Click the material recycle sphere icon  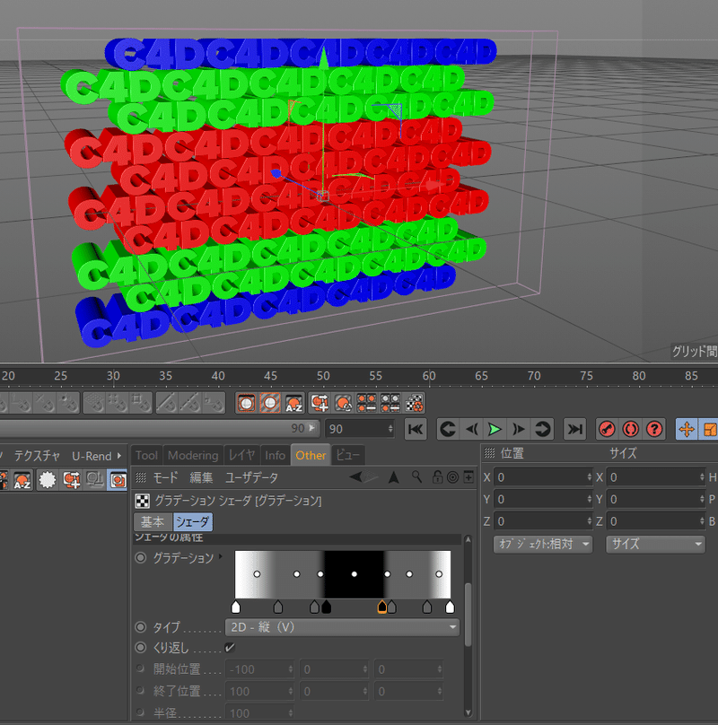point(343,403)
